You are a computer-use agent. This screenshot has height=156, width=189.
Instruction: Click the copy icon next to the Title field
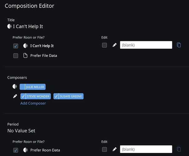[x=179, y=45]
